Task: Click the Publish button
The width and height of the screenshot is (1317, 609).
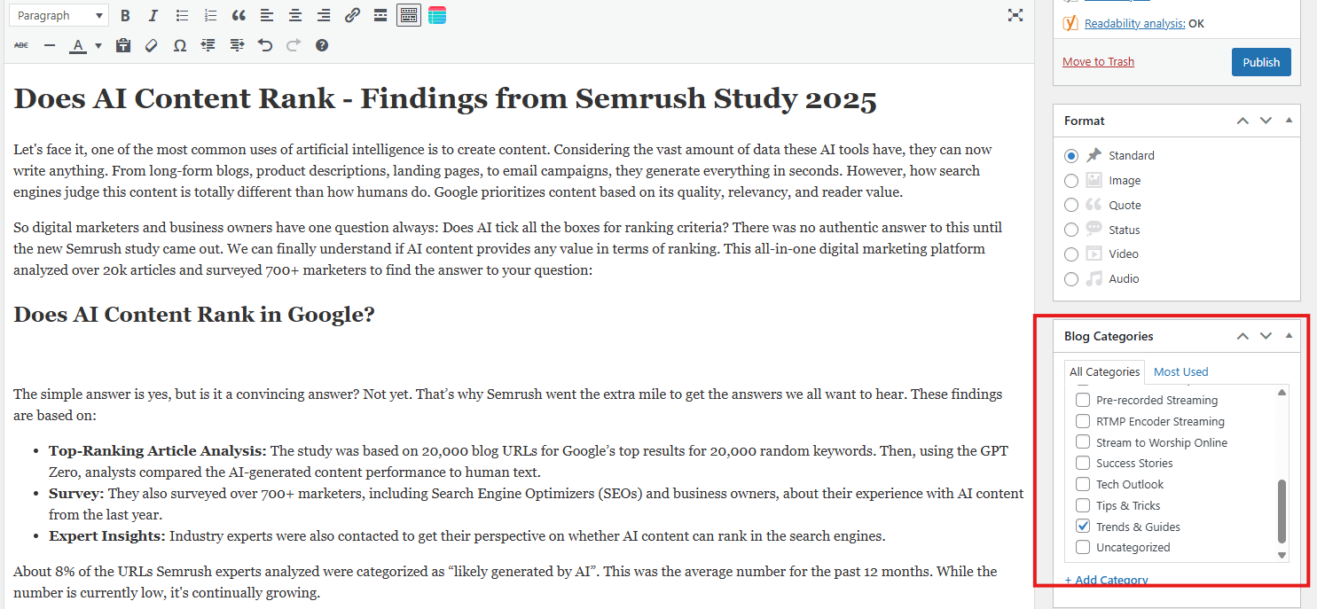Action: coord(1260,62)
